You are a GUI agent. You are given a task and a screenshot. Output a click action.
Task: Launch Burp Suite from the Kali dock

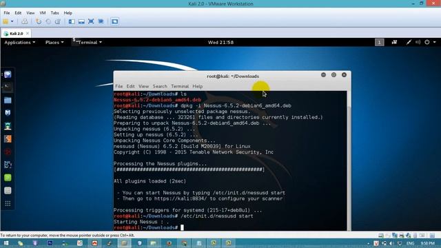pyautogui.click(x=8, y=138)
